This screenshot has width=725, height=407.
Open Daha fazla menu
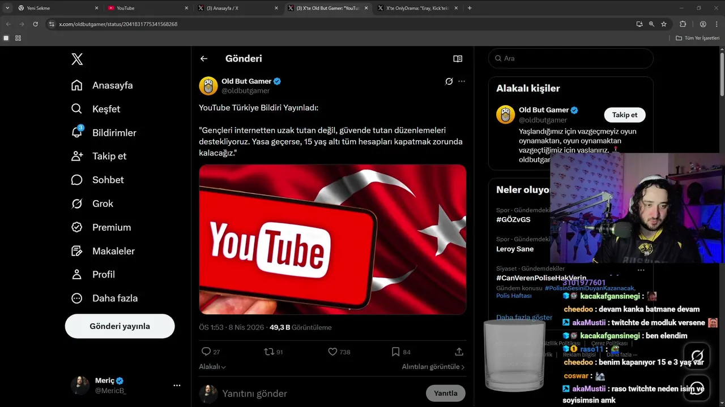104,298
